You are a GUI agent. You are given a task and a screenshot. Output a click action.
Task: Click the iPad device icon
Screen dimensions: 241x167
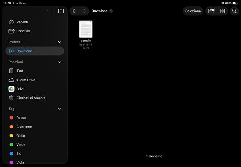click(11, 71)
